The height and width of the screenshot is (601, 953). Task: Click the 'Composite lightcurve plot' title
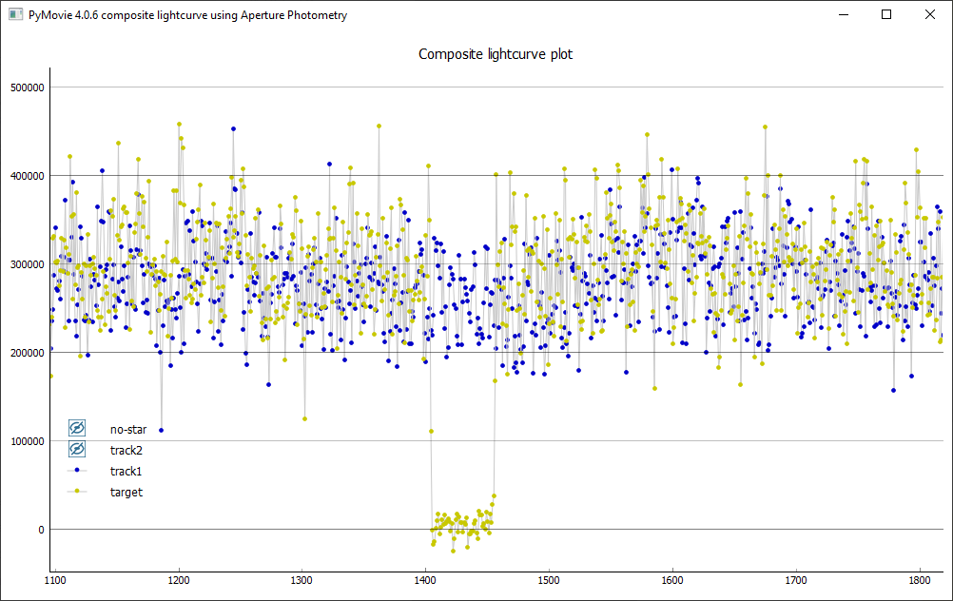[496, 54]
